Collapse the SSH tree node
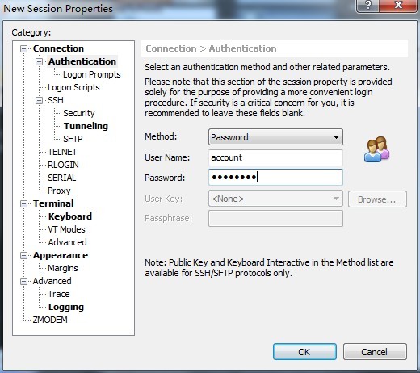The height and width of the screenshot is (373, 420). (40, 100)
